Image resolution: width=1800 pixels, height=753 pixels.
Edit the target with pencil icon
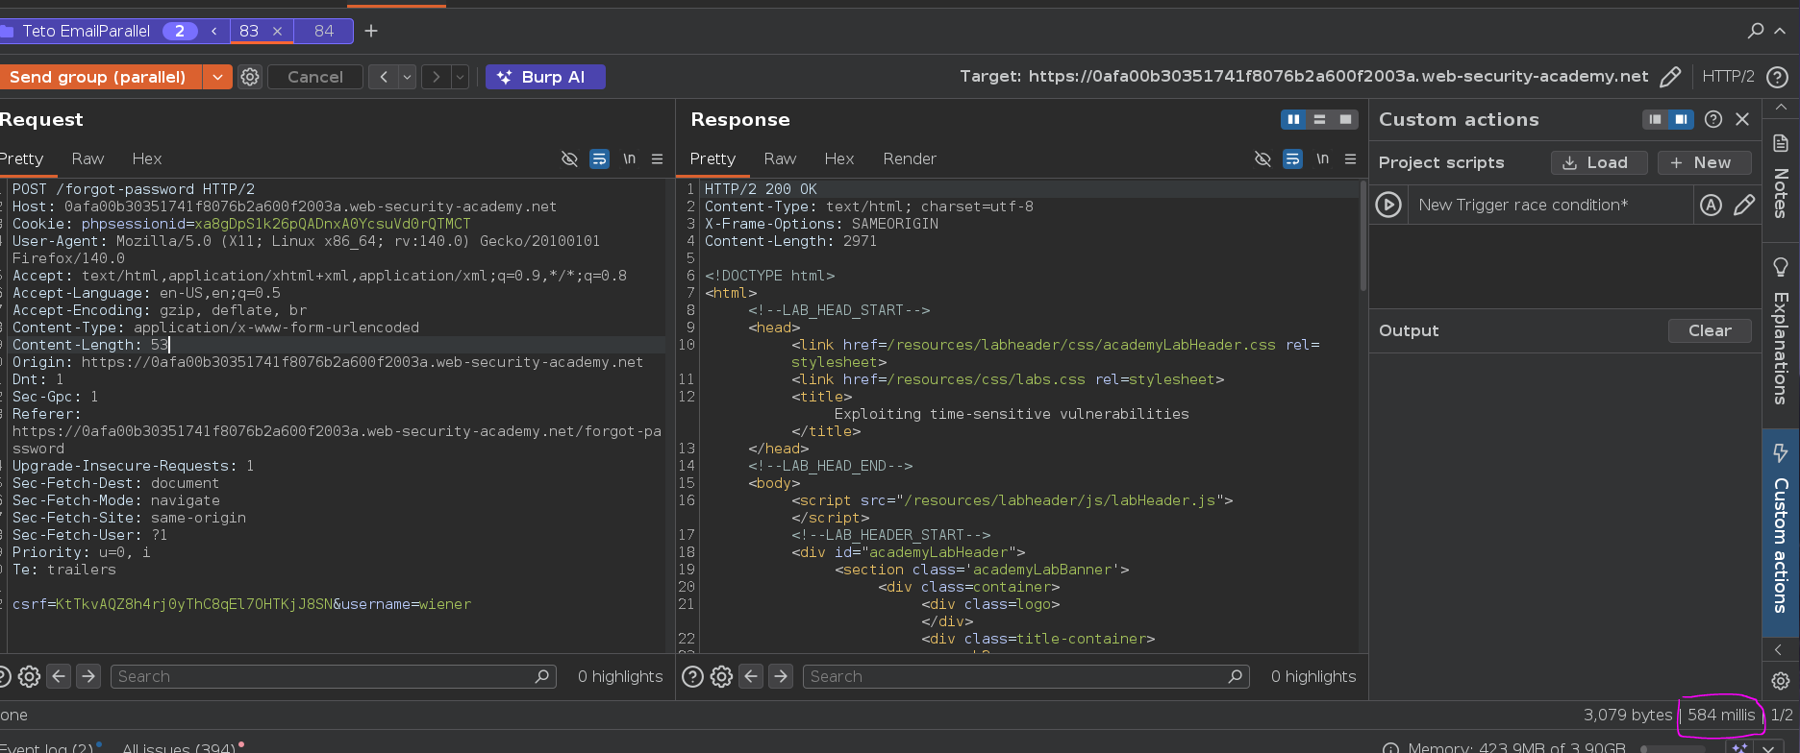(x=1671, y=77)
